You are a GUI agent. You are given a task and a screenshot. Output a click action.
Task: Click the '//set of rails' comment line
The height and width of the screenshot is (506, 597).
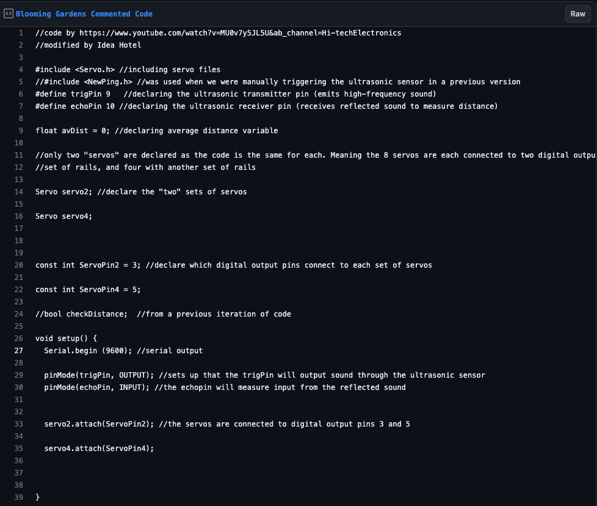point(145,167)
